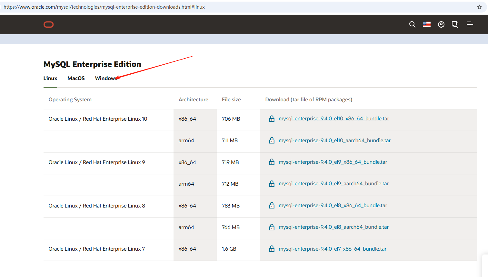Switch to the Windows tab

(106, 78)
